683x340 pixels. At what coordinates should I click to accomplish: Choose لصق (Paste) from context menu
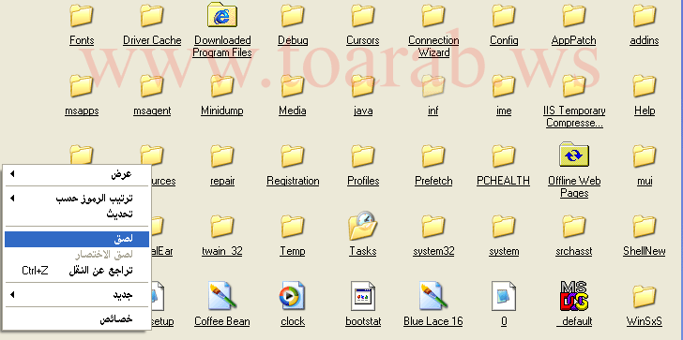(77, 239)
